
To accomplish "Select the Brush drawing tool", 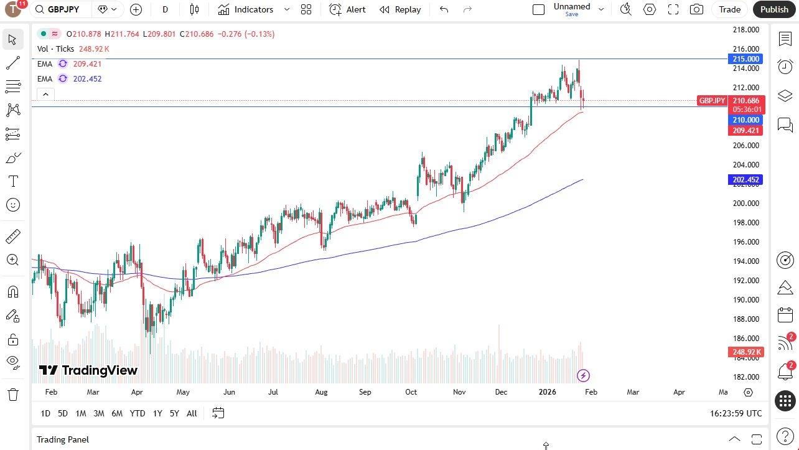I will 12,157.
